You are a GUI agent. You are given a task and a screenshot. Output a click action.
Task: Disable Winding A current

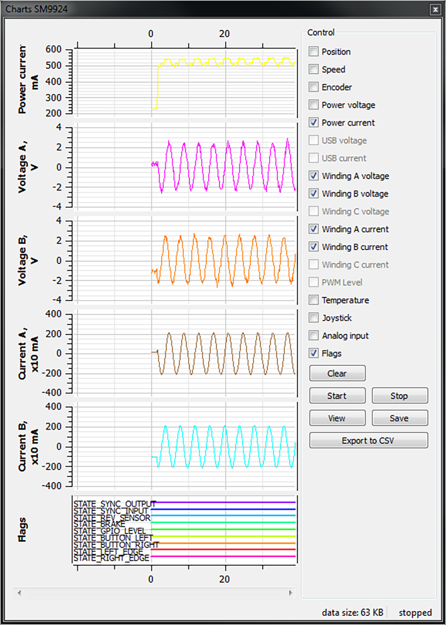pyautogui.click(x=313, y=229)
